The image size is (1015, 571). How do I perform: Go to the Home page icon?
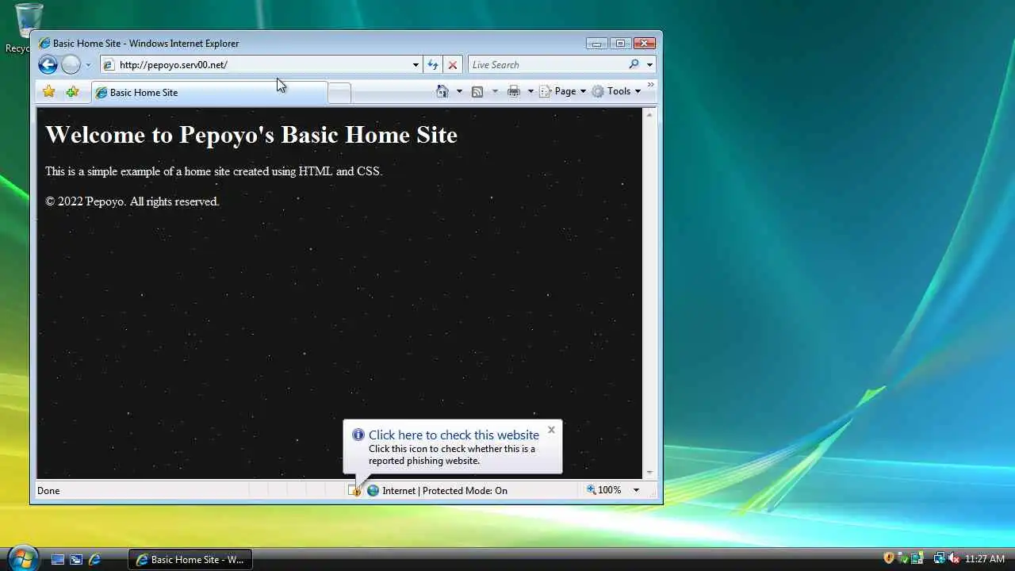442,91
